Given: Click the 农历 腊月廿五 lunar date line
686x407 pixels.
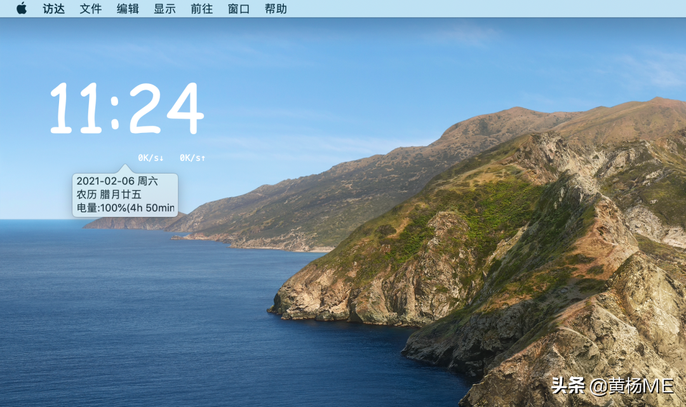Looking at the screenshot, I should pos(109,195).
